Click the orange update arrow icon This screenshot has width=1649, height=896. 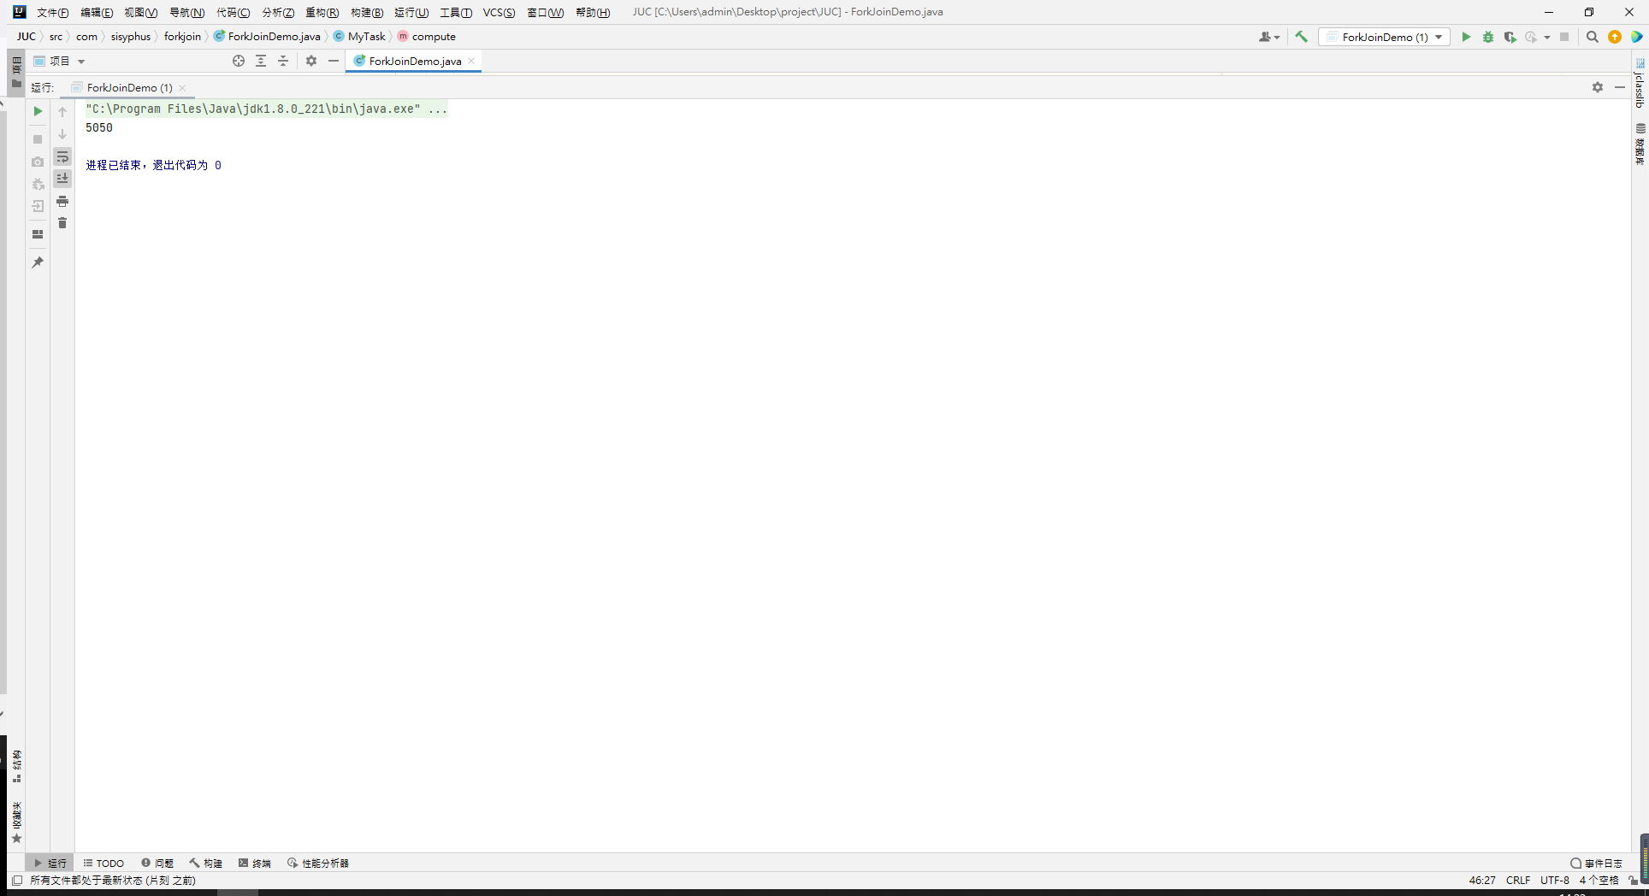pos(1615,37)
